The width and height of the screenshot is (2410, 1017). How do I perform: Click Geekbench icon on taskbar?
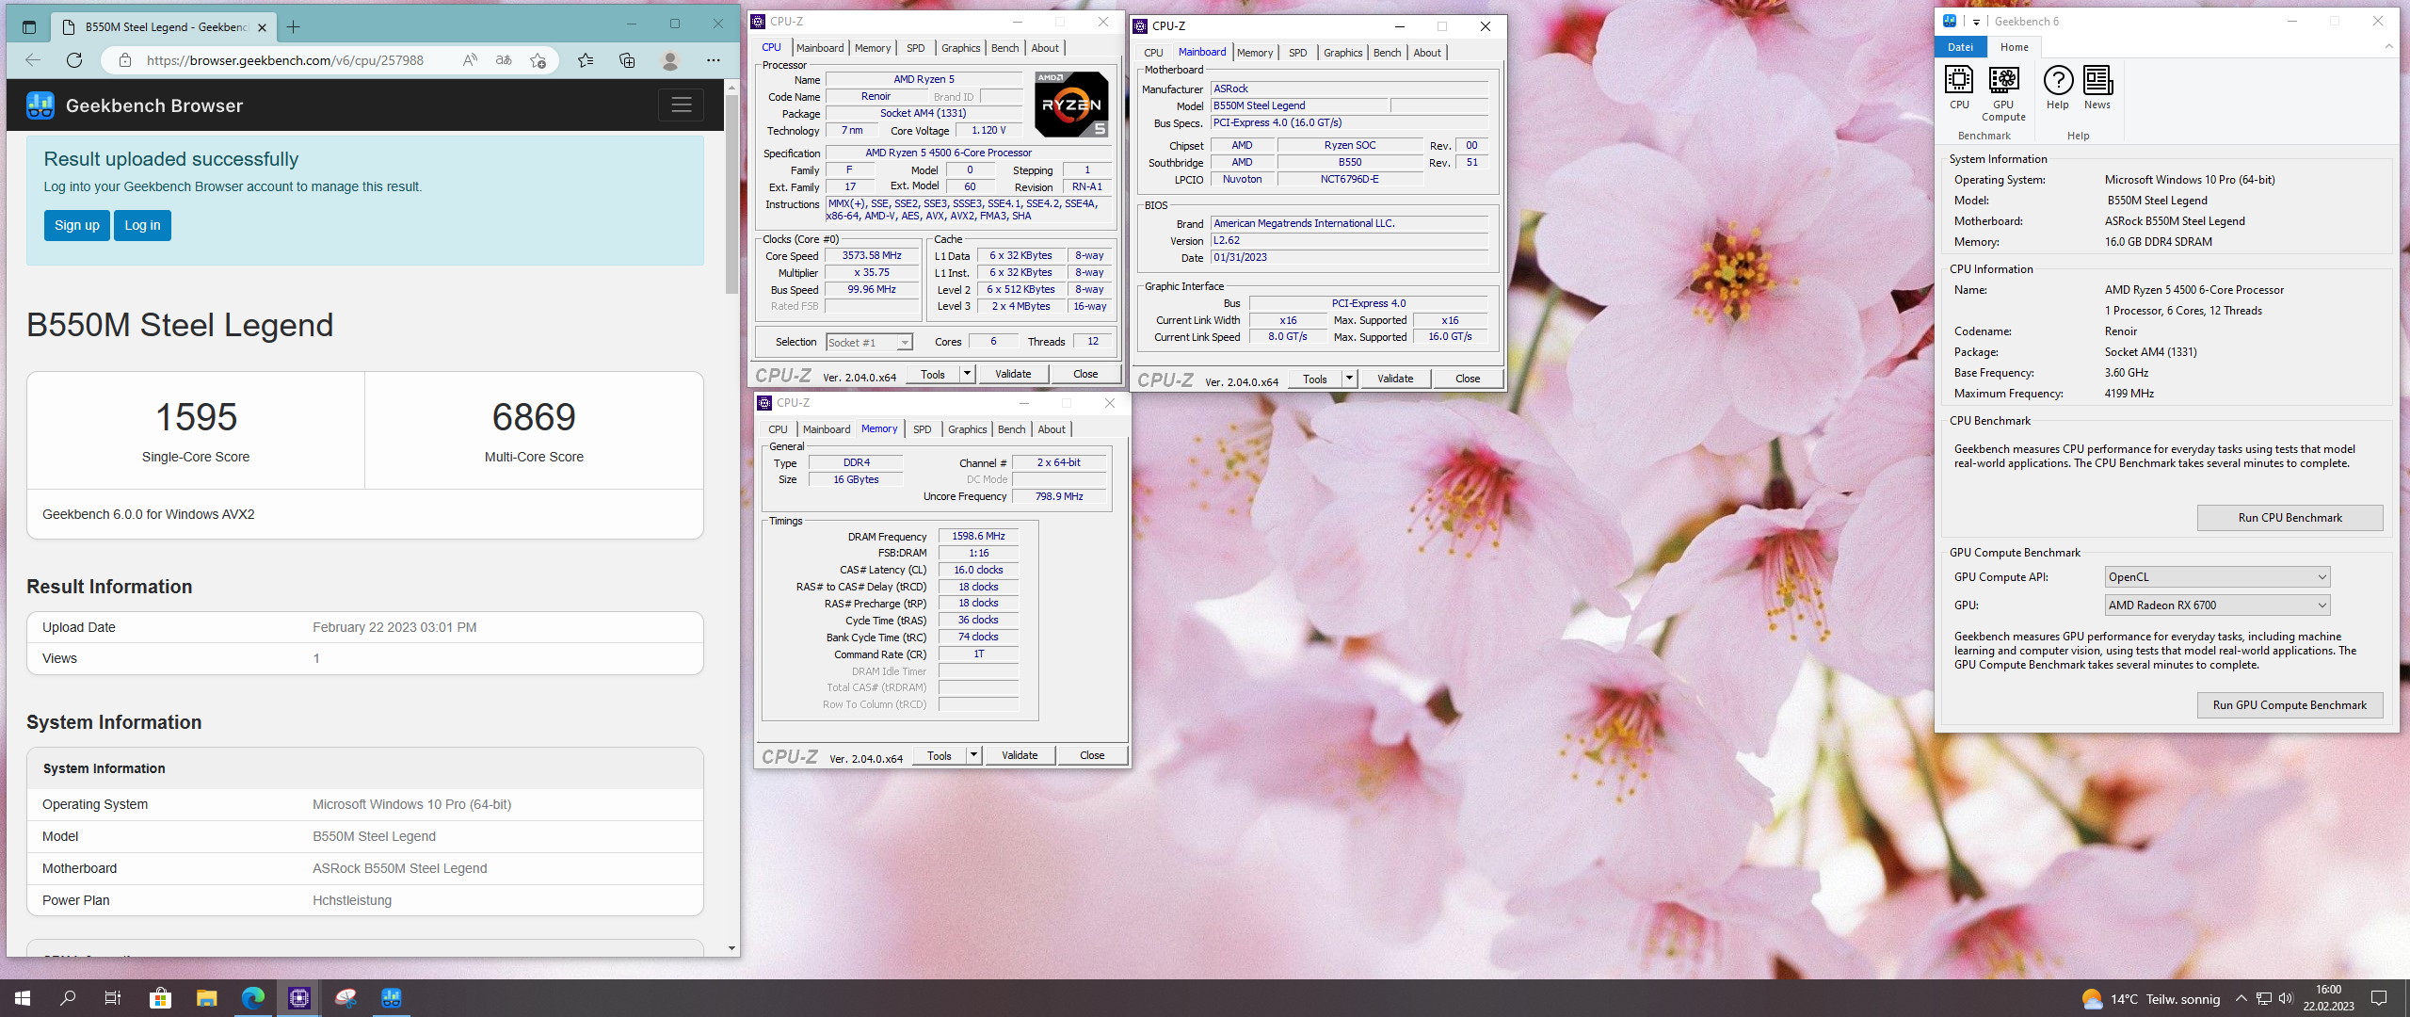tap(392, 998)
